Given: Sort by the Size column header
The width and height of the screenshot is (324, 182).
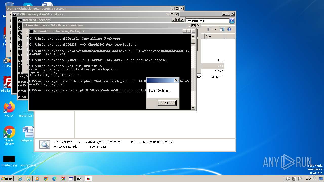Looking at the screenshot, I should pyautogui.click(x=215, y=36).
